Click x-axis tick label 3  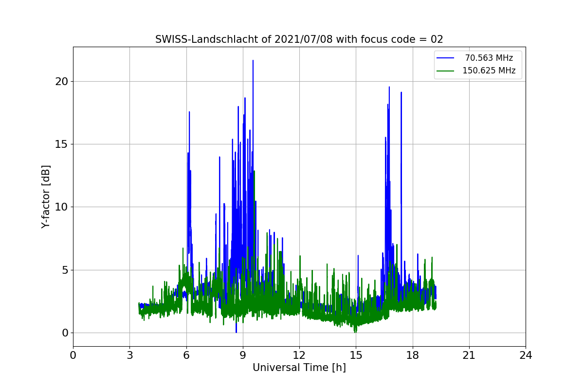pyautogui.click(x=129, y=355)
